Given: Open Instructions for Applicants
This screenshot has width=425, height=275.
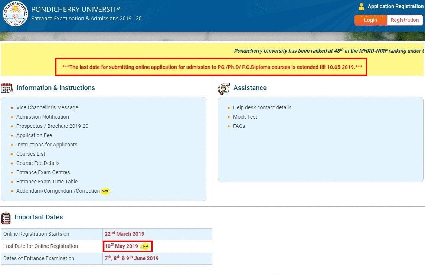Looking at the screenshot, I should 47,145.
